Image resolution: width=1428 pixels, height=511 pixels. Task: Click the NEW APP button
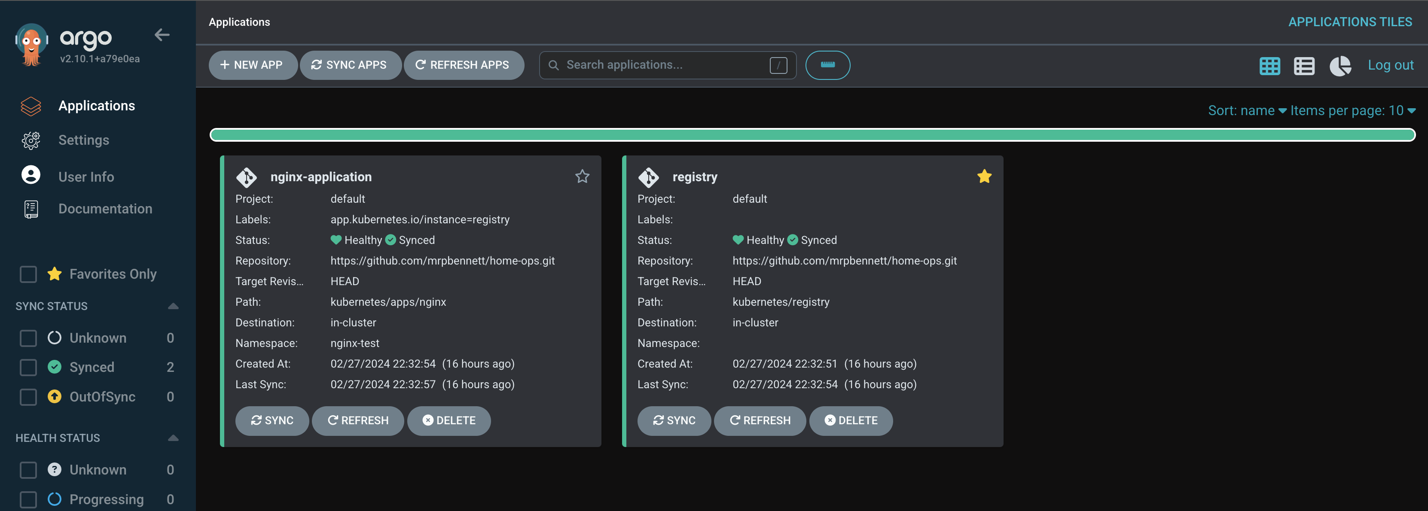(253, 65)
